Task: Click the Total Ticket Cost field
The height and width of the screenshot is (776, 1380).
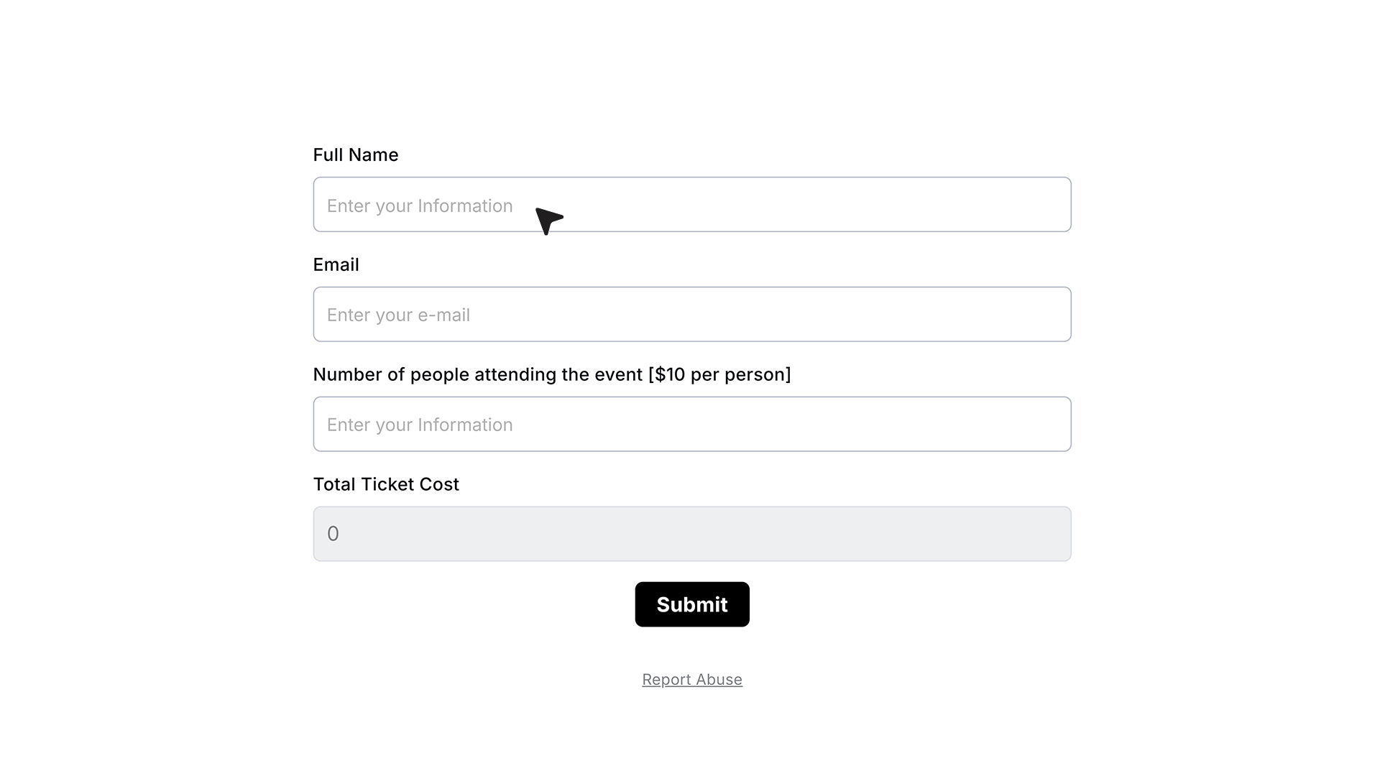Action: [x=692, y=534]
